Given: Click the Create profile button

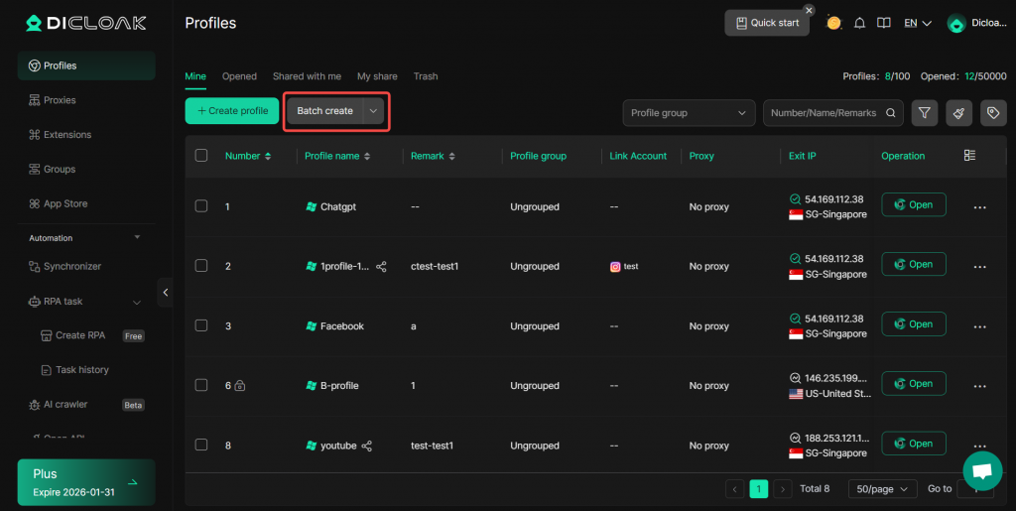Looking at the screenshot, I should coord(232,111).
